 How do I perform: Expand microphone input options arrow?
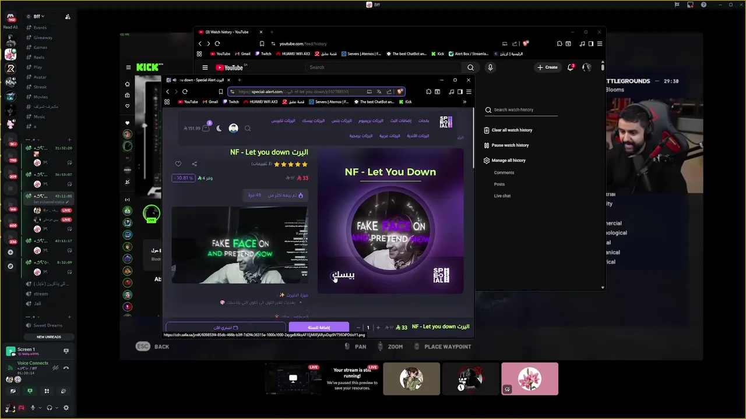(x=40, y=408)
